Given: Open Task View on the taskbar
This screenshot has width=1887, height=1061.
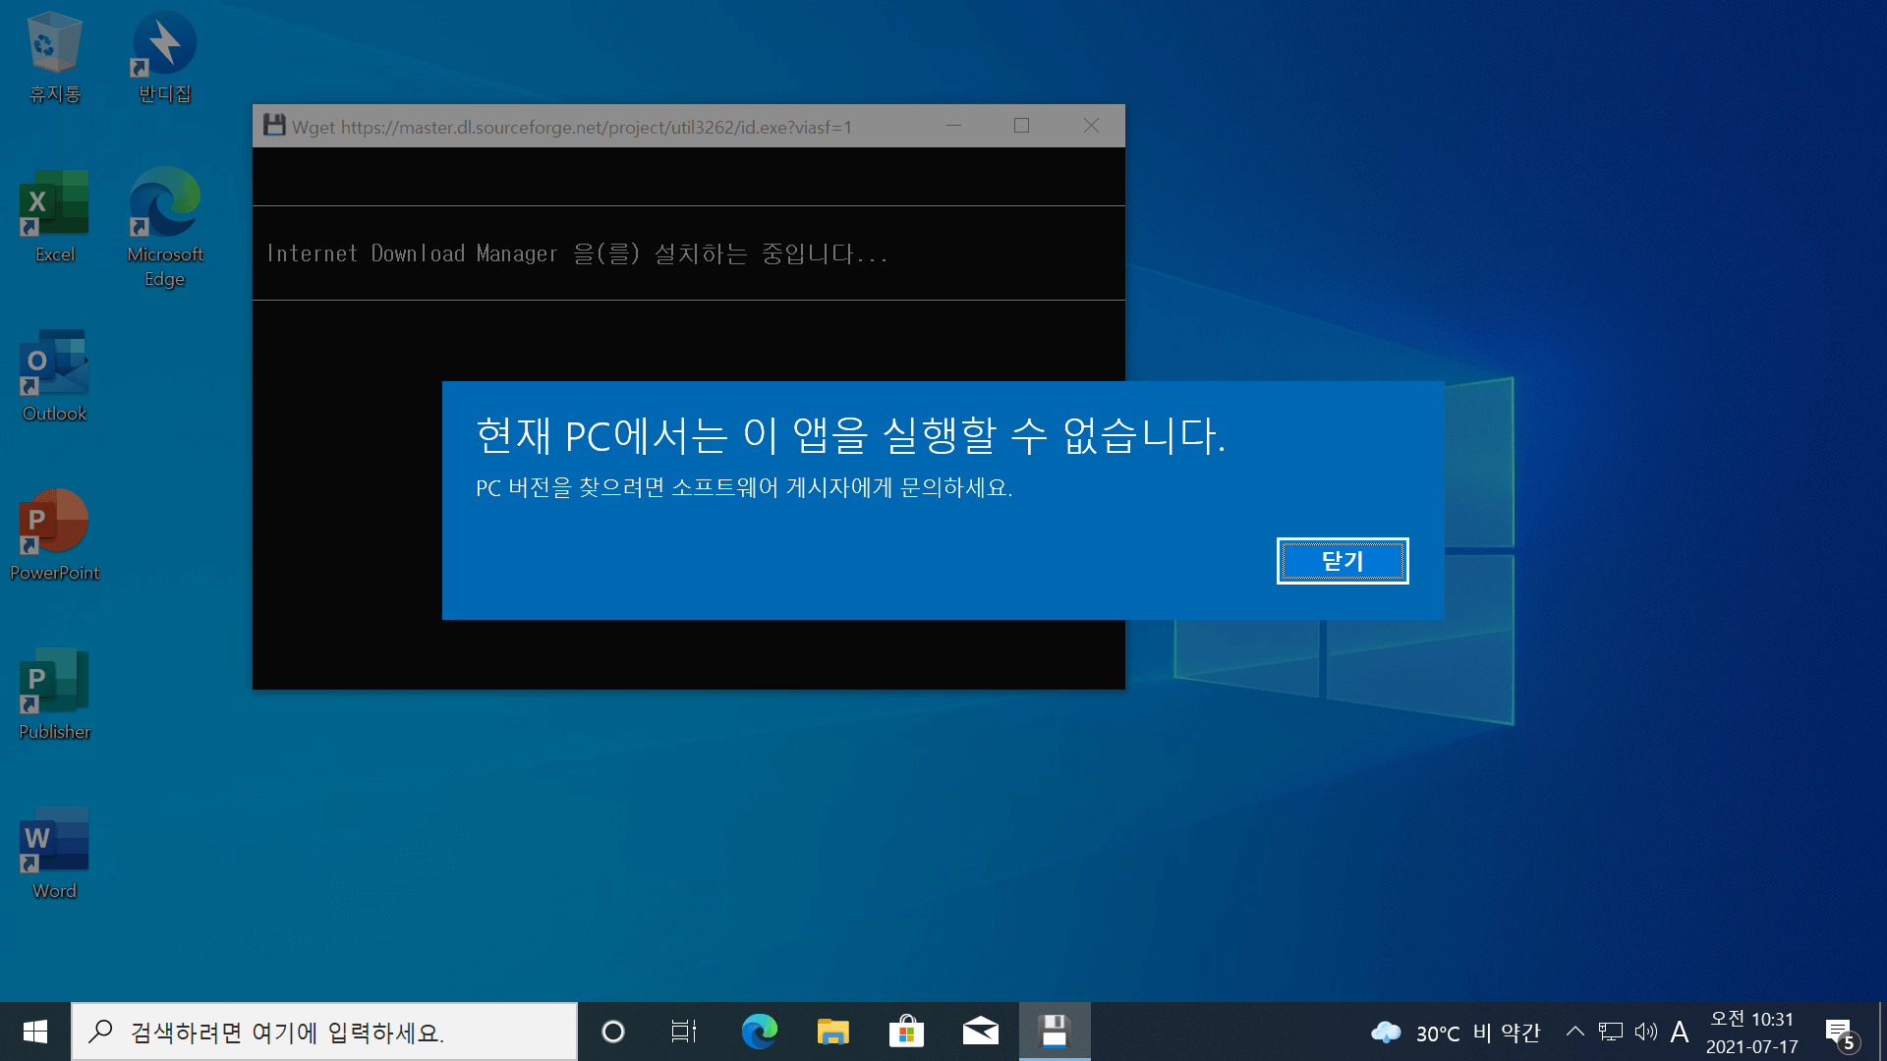Looking at the screenshot, I should coord(684,1032).
